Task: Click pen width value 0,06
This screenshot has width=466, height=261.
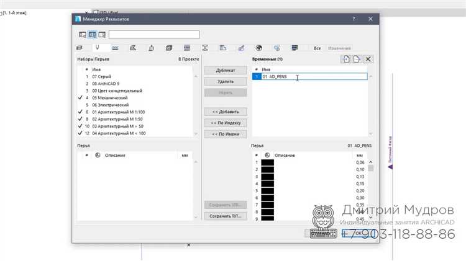Action: coord(360,162)
